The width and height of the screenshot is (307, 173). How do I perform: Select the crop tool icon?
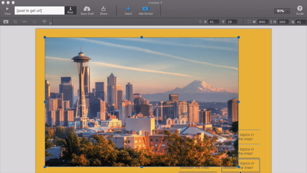15,22
